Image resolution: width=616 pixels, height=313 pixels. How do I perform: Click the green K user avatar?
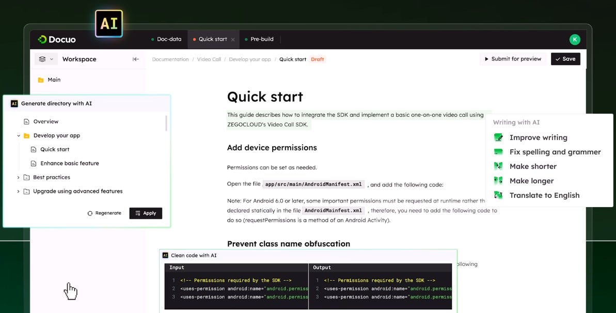pyautogui.click(x=575, y=39)
